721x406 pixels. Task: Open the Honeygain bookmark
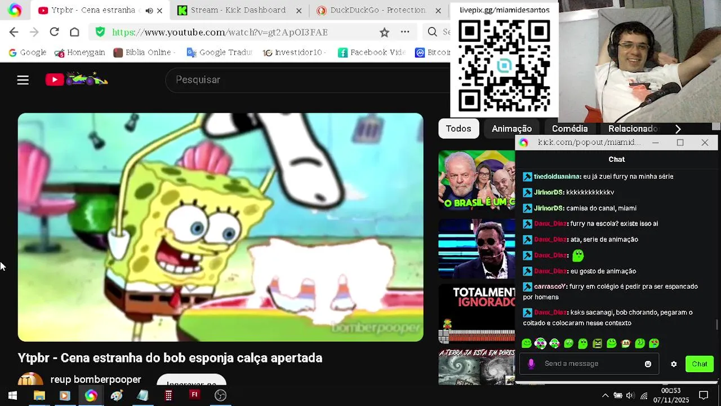[x=79, y=52]
